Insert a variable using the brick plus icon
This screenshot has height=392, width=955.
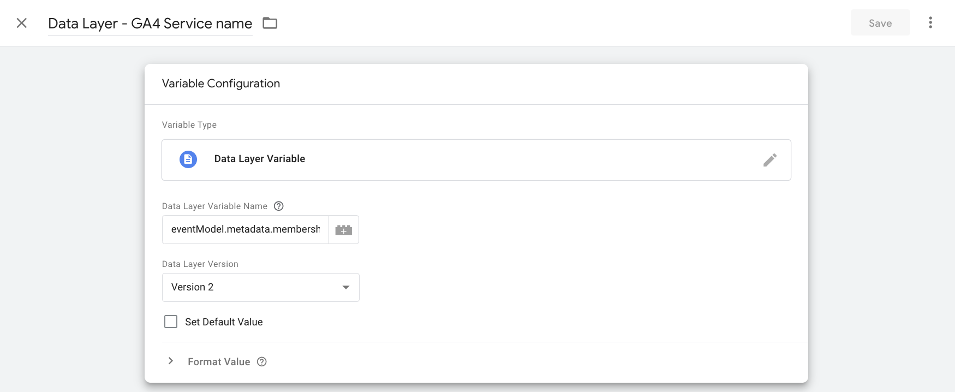click(344, 230)
